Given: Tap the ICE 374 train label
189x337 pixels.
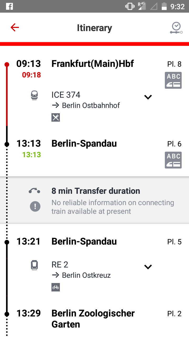Looking at the screenshot, I should pyautogui.click(x=66, y=95).
